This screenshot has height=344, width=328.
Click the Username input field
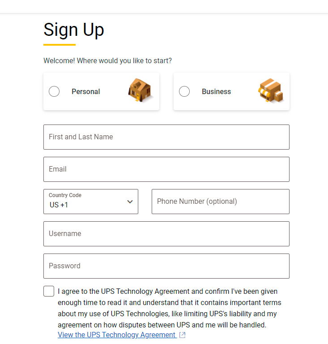[x=166, y=234]
